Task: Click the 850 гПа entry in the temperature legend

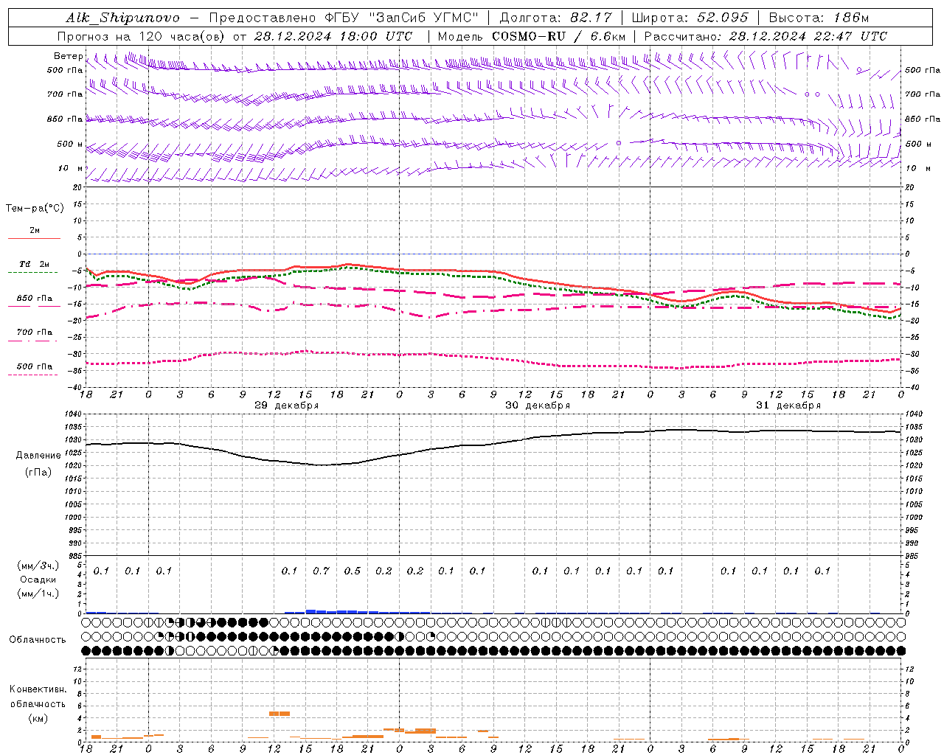Action: [x=35, y=299]
